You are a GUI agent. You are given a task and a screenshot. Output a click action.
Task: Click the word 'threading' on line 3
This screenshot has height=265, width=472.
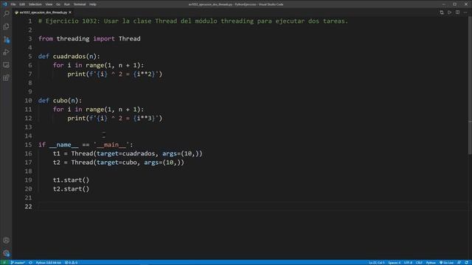point(73,38)
